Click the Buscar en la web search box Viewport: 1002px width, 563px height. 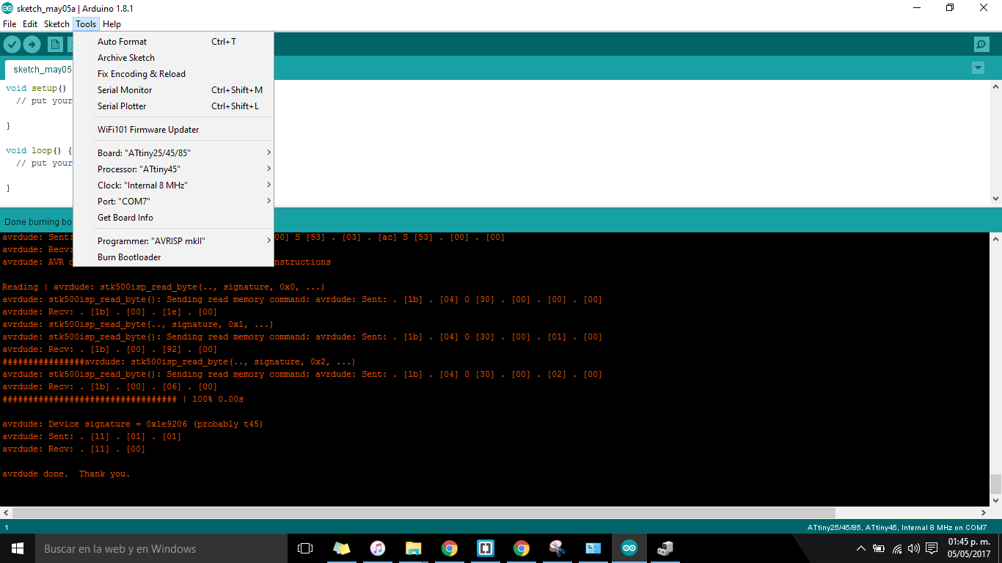click(161, 548)
